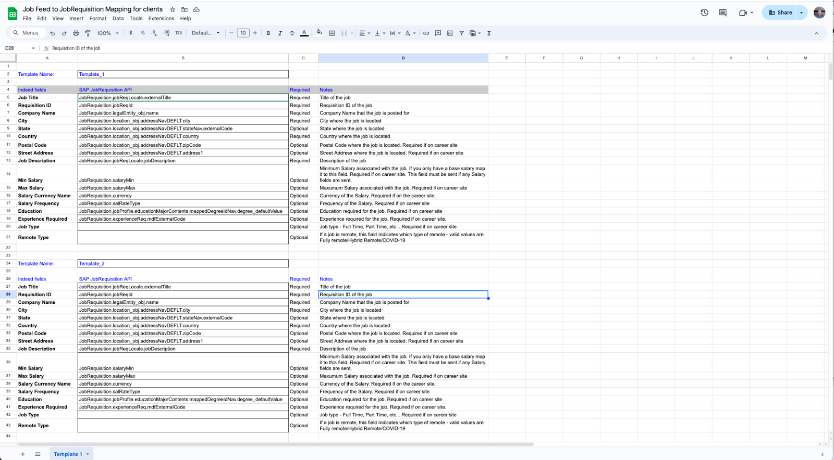Open text rotation dropdown
The width and height of the screenshot is (834, 460).
click(411, 33)
